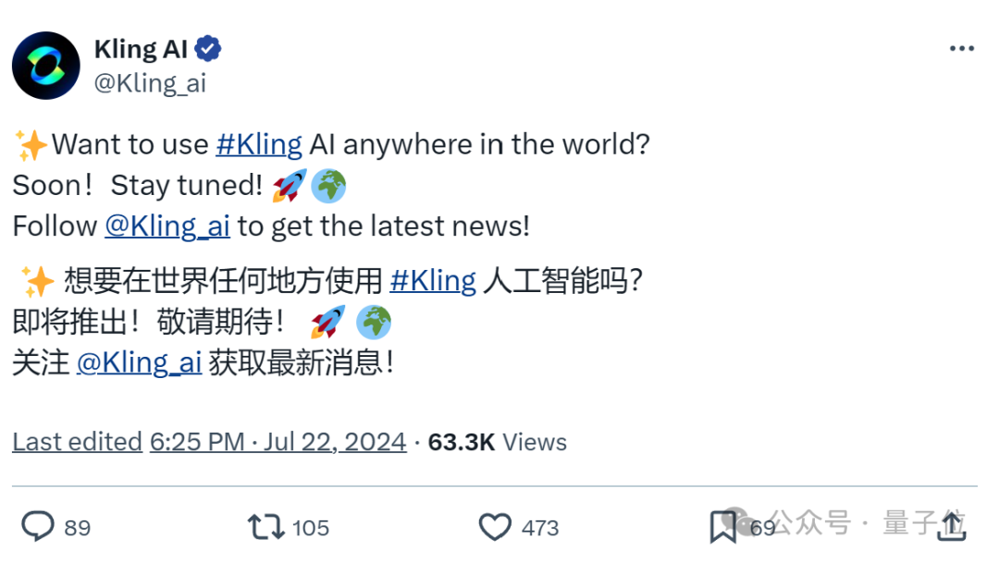This screenshot has height=562, width=999.
Task: Click the rocket emoji in the English text
Action: (289, 185)
